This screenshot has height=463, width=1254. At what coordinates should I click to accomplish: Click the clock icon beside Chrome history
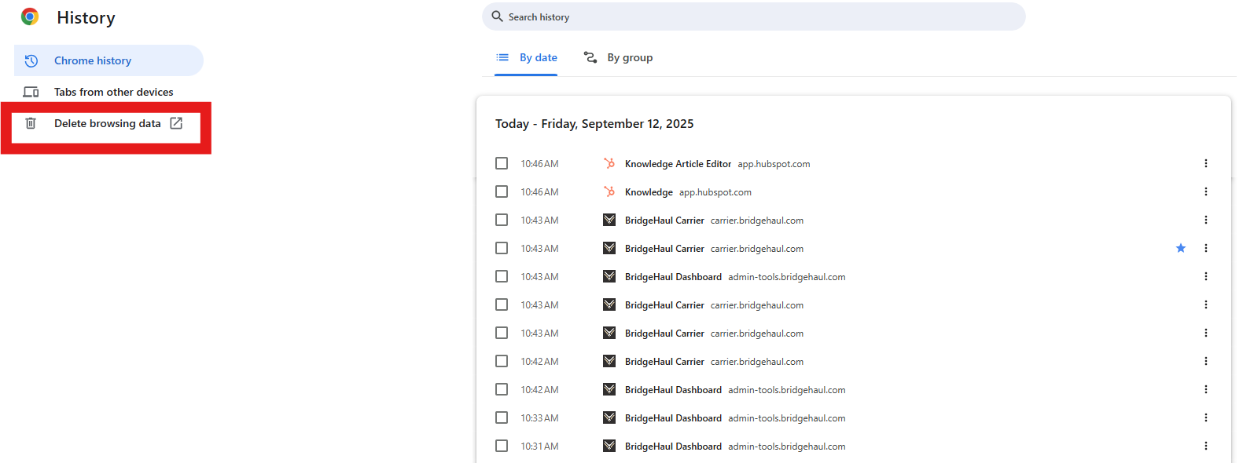click(x=31, y=60)
